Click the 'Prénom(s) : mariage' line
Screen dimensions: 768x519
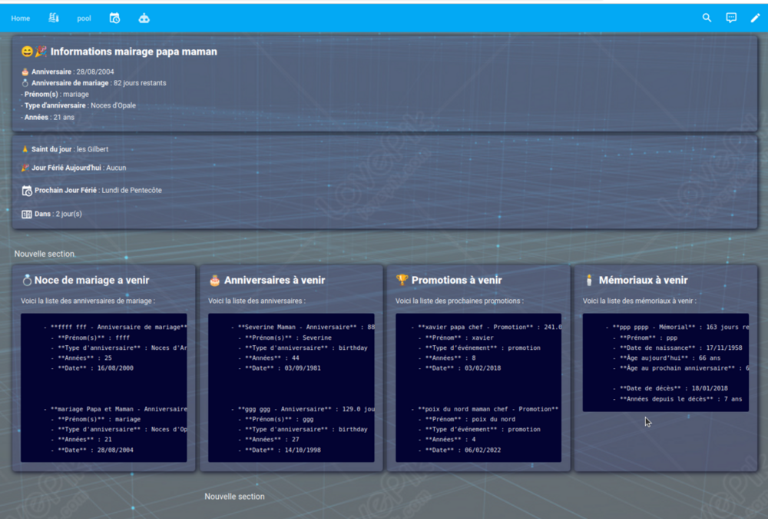coord(55,94)
